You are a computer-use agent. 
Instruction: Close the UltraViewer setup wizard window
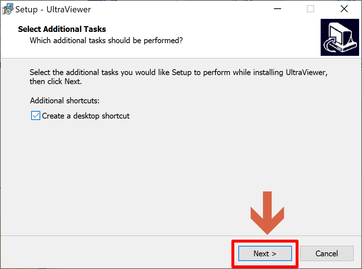point(344,9)
